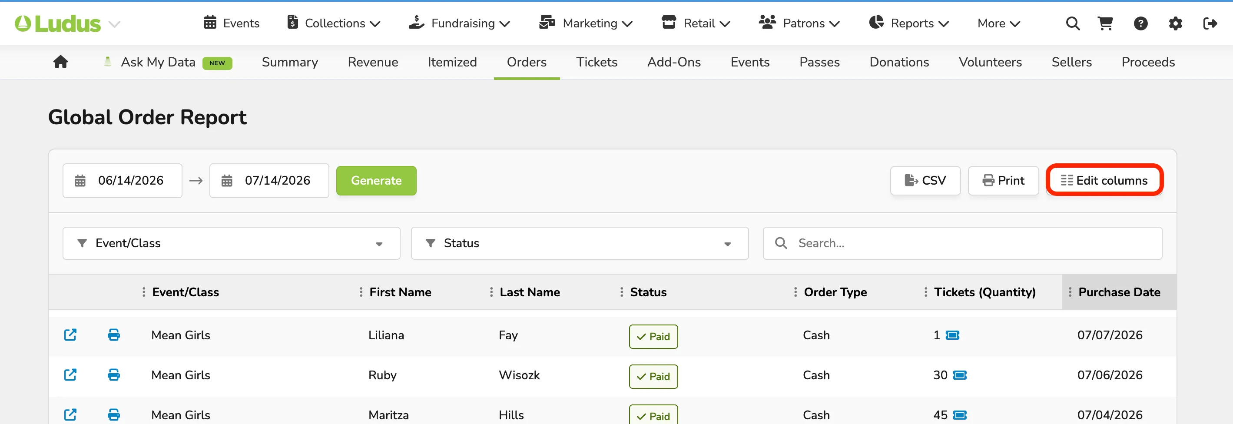Screen dimensions: 1233x424
Task: Click the Order Type column drag handle
Action: point(795,292)
